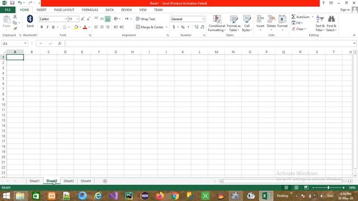Click the Fill button in Editing group
Screen dimensions: 358x201
(x=297, y=23)
